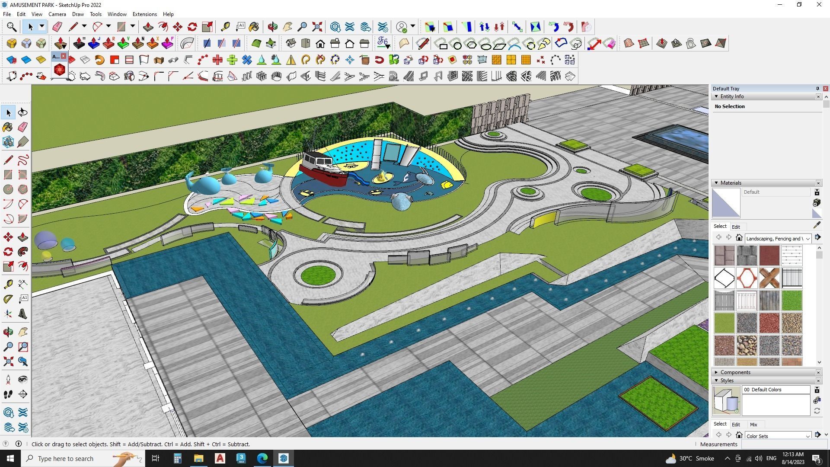Switch to the Front view house icon
Screen dimensions: 830x467
click(x=320, y=43)
